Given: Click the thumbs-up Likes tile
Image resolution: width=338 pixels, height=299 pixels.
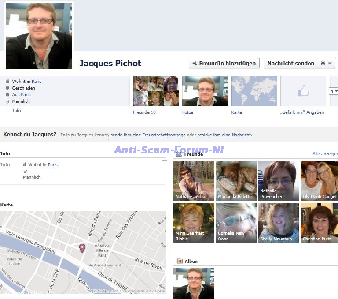Looking at the screenshot, I should (303, 91).
